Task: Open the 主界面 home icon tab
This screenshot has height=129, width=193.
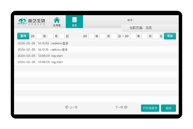Action: click(57, 22)
